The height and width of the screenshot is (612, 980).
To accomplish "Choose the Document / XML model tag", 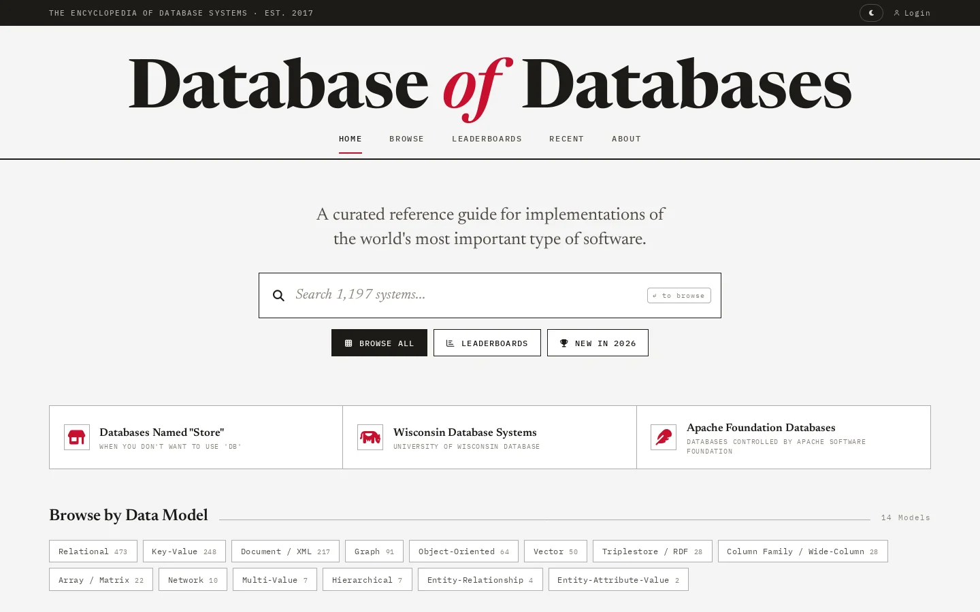I will coord(285,551).
